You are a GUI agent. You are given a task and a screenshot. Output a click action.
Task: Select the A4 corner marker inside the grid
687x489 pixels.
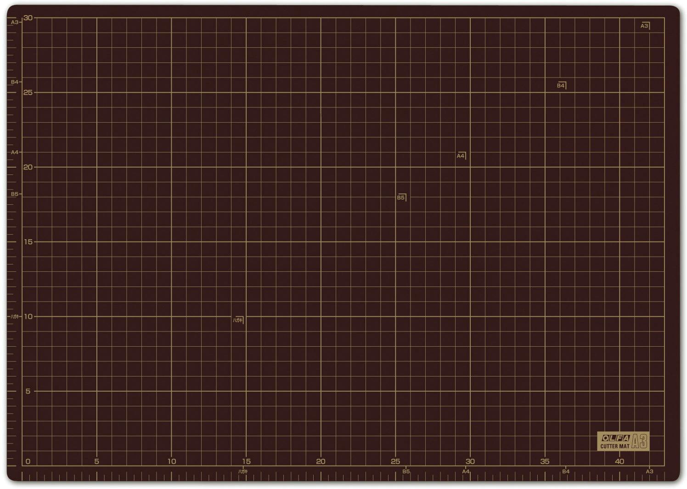(x=461, y=156)
